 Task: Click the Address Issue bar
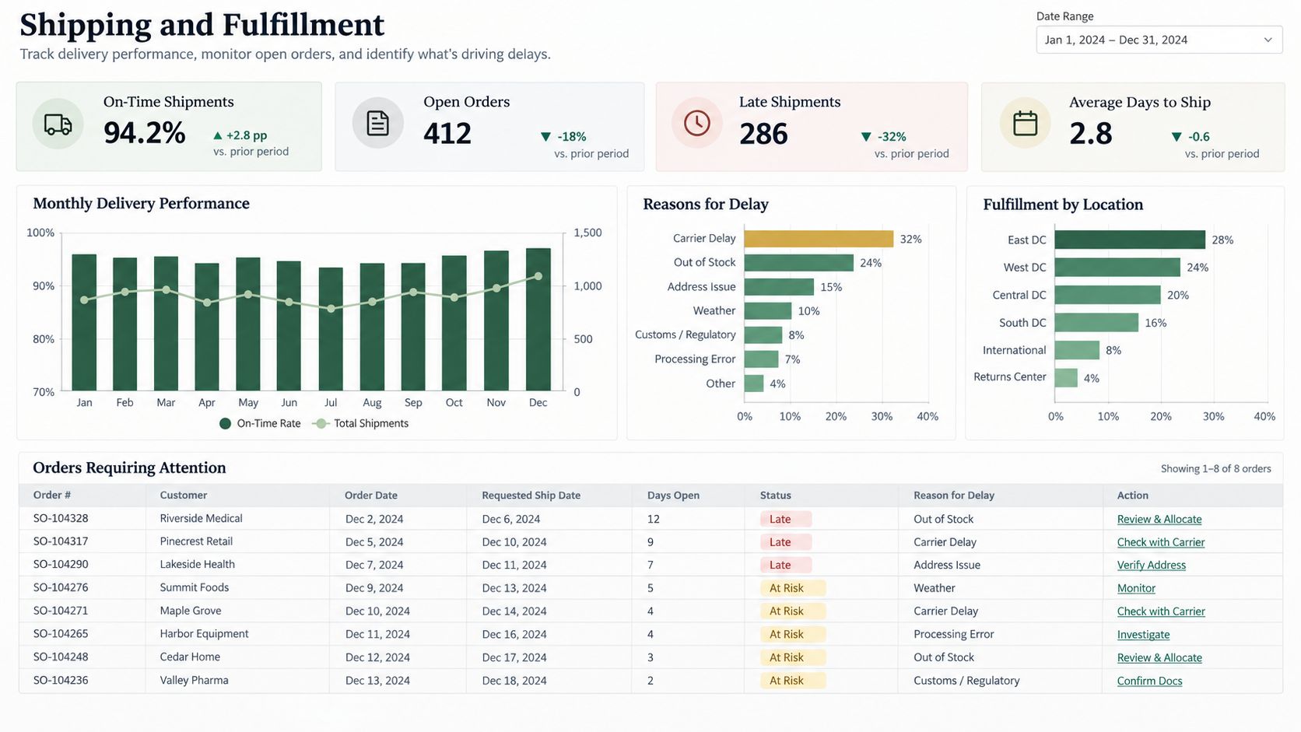779,287
